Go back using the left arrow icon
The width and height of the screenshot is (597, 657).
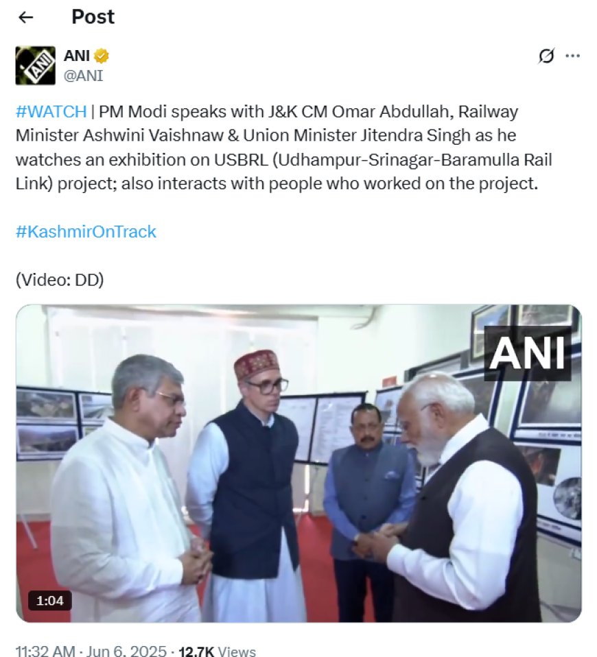click(x=26, y=17)
